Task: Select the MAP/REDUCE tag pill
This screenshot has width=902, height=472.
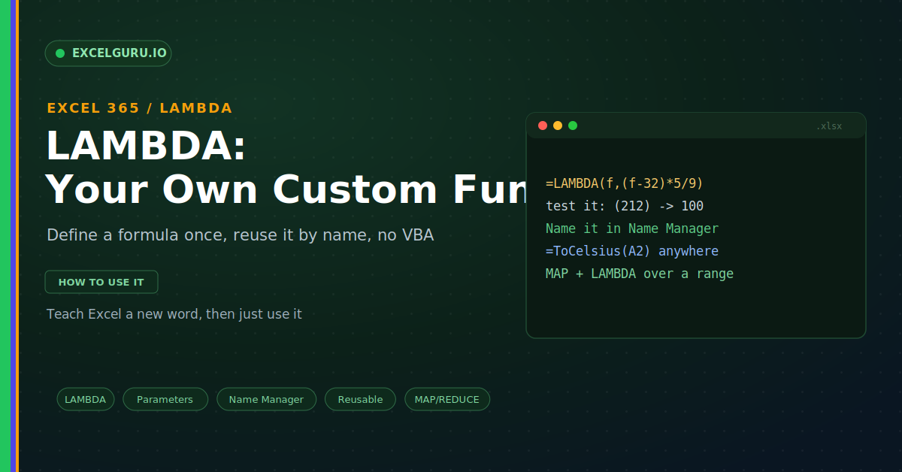Action: (447, 400)
